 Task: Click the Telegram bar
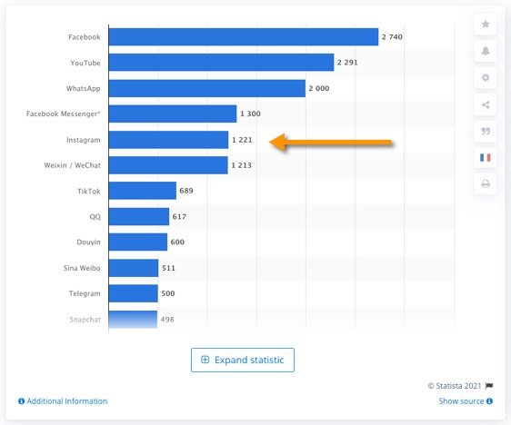coord(134,293)
